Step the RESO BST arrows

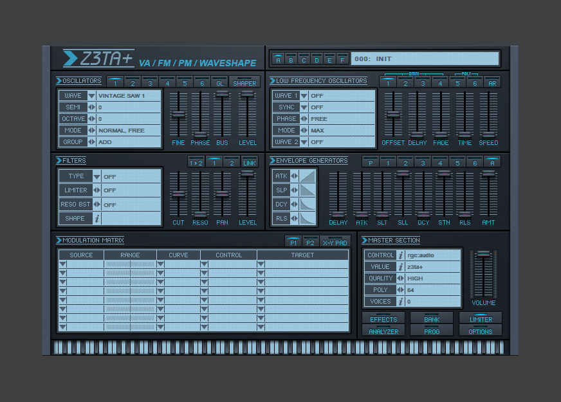pos(97,205)
